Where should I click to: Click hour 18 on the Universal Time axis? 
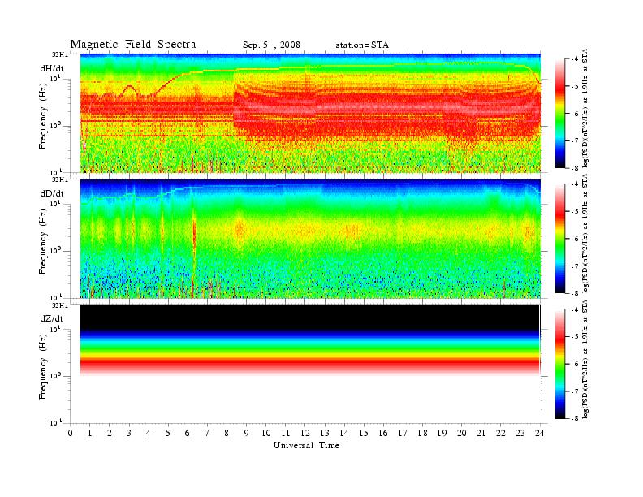[423, 433]
